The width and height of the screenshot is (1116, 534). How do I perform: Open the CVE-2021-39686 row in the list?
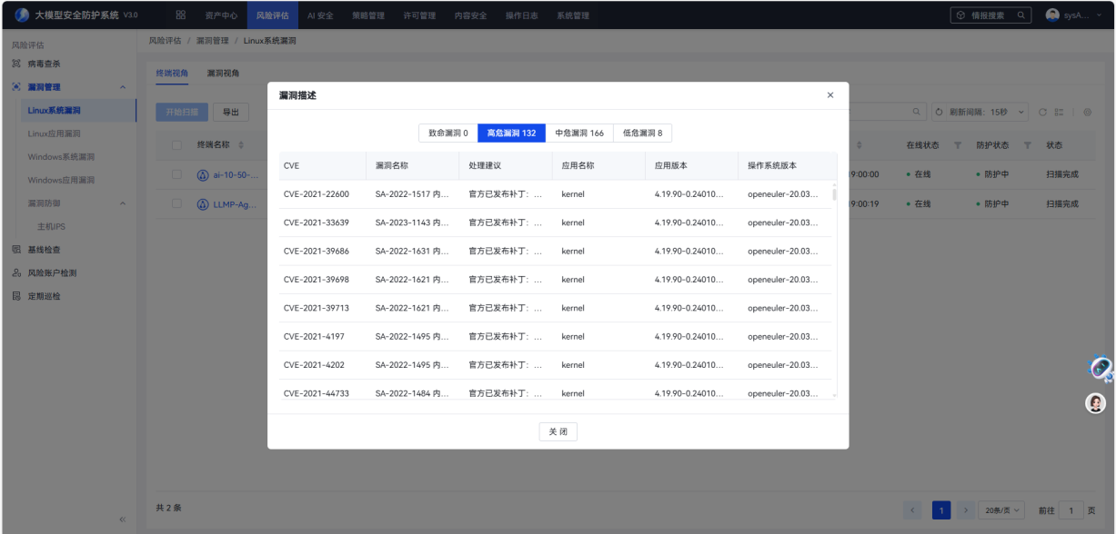(x=317, y=252)
